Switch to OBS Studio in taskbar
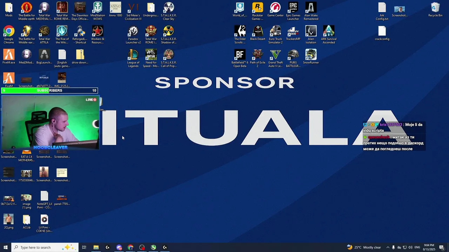449x252 pixels. [x=142, y=247]
